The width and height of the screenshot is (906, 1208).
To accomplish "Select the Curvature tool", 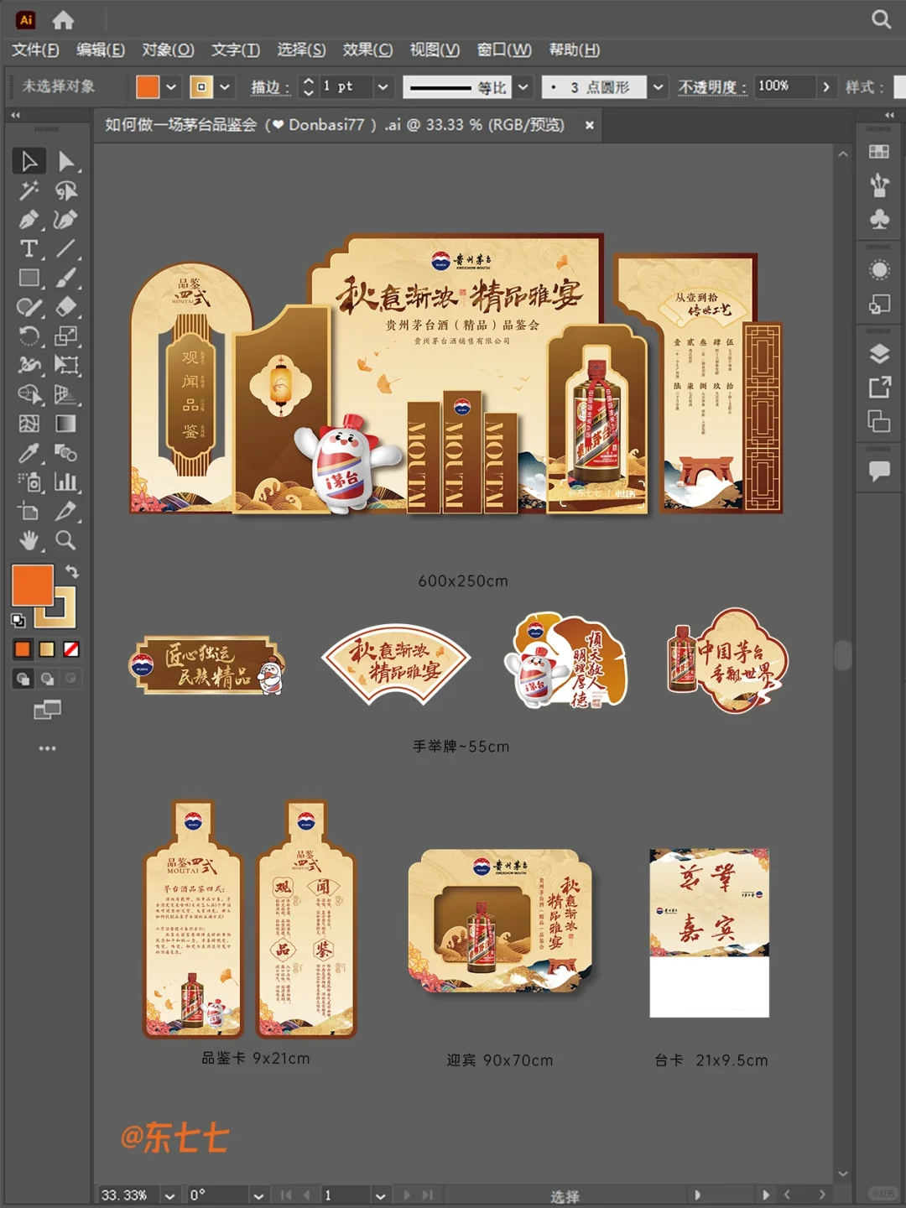I will (65, 220).
